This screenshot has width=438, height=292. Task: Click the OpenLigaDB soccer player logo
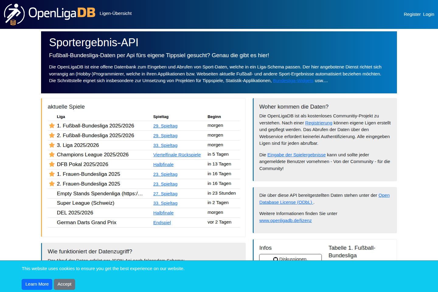click(x=14, y=14)
